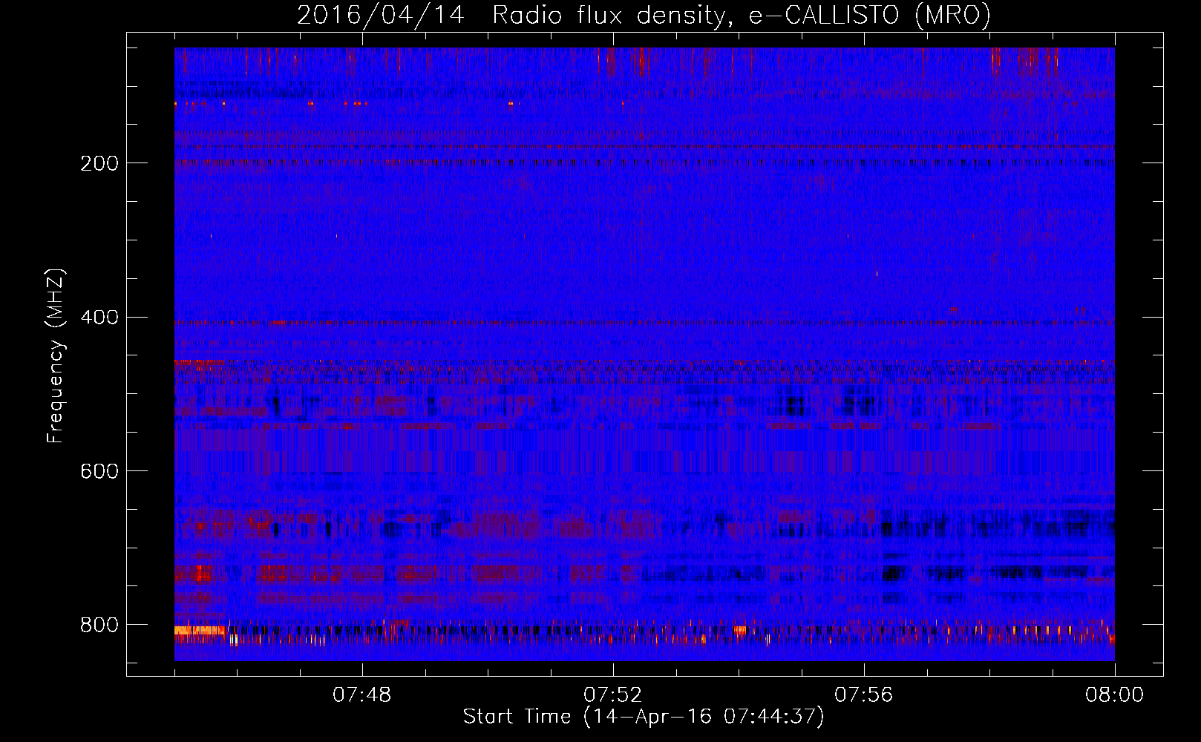Click the "400" frequency tick label
Screen dimensions: 1201x742
[x=99, y=318]
